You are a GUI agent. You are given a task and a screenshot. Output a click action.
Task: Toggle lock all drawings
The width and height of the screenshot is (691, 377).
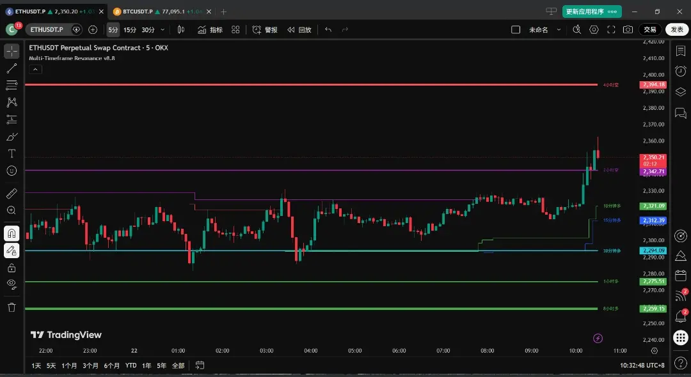(12, 268)
